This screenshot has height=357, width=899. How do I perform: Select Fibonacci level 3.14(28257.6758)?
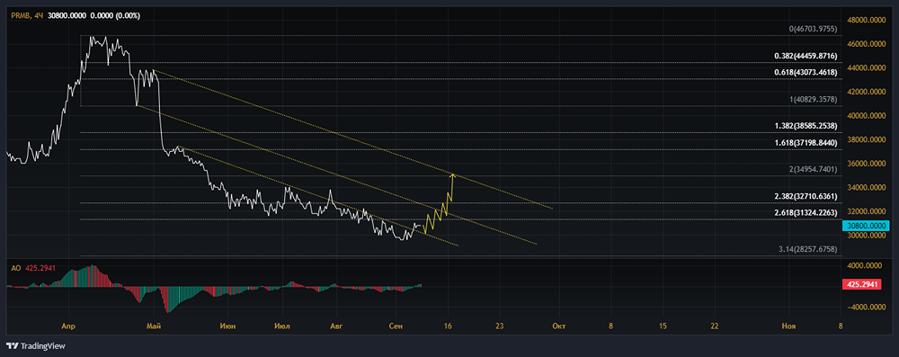(x=808, y=249)
